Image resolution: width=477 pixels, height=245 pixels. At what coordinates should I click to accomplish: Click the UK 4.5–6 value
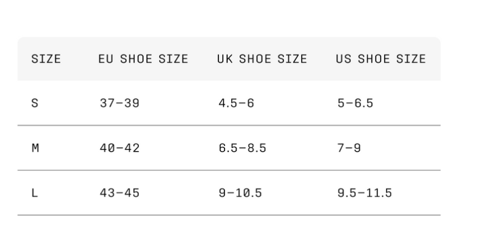[x=236, y=103]
